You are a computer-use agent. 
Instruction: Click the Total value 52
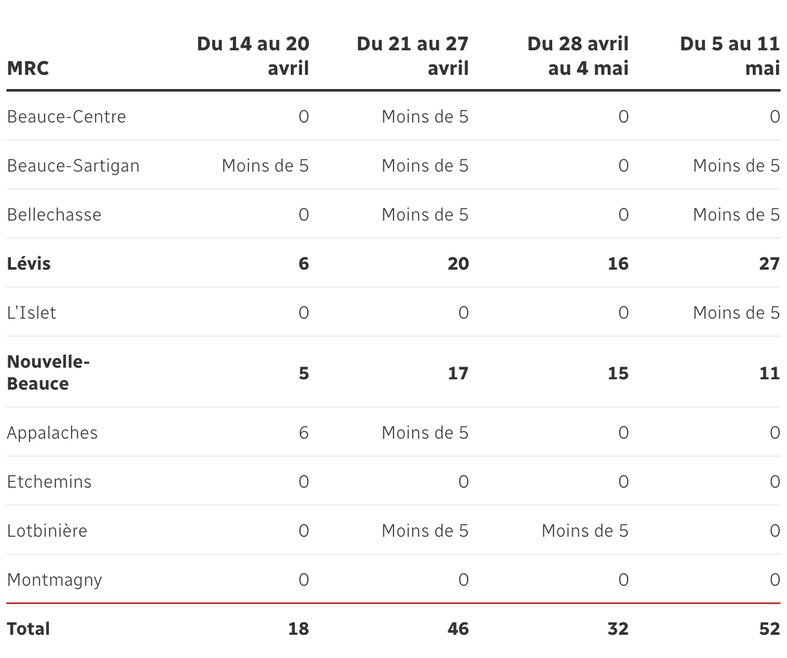pyautogui.click(x=770, y=629)
